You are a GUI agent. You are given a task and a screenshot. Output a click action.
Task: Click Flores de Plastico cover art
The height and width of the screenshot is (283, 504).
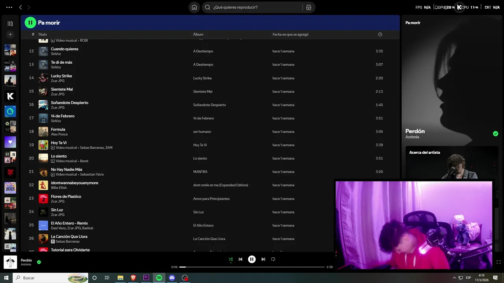pos(43,198)
